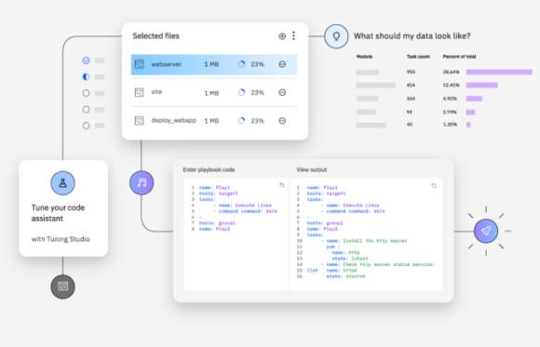Click the longest purple percent bar
540x347 pixels.
pyautogui.click(x=499, y=72)
